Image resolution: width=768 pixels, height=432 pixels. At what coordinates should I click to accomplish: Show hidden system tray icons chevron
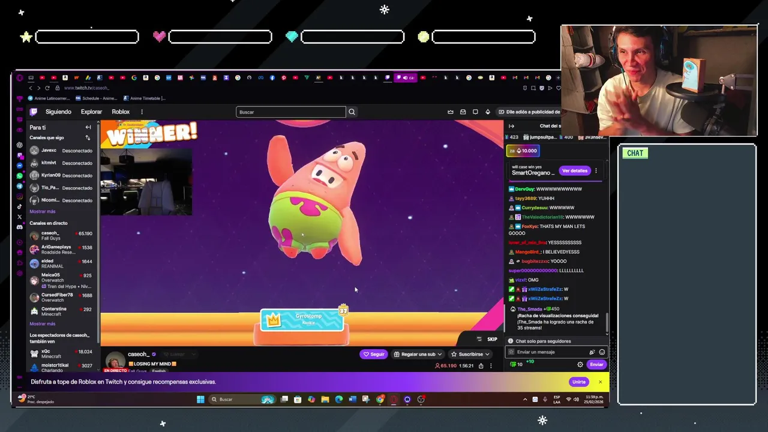pyautogui.click(x=525, y=400)
